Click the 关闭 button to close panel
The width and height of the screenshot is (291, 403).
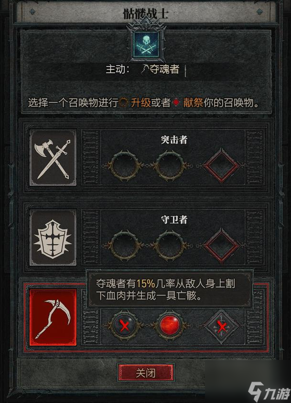pyautogui.click(x=146, y=373)
